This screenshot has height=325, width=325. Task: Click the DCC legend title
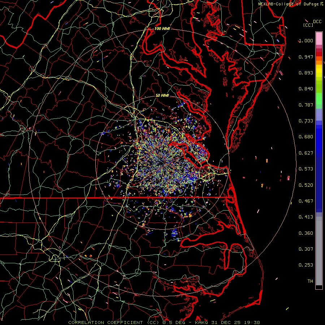click(x=317, y=22)
